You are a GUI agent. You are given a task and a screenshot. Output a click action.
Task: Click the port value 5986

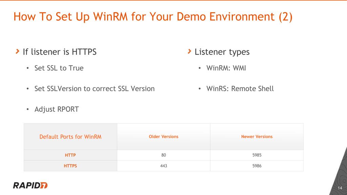tap(257, 166)
